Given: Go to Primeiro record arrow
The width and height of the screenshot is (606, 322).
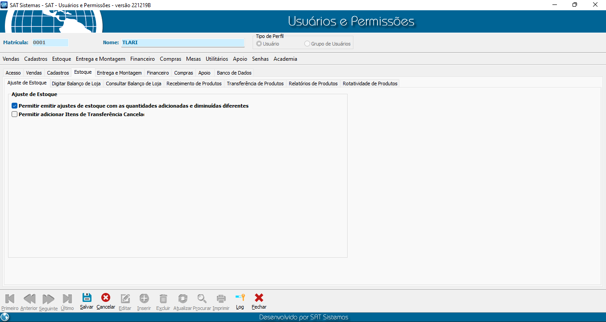Looking at the screenshot, I should click(10, 299).
